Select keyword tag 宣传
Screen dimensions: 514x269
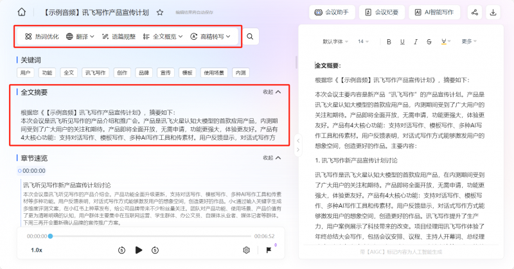pos(166,73)
